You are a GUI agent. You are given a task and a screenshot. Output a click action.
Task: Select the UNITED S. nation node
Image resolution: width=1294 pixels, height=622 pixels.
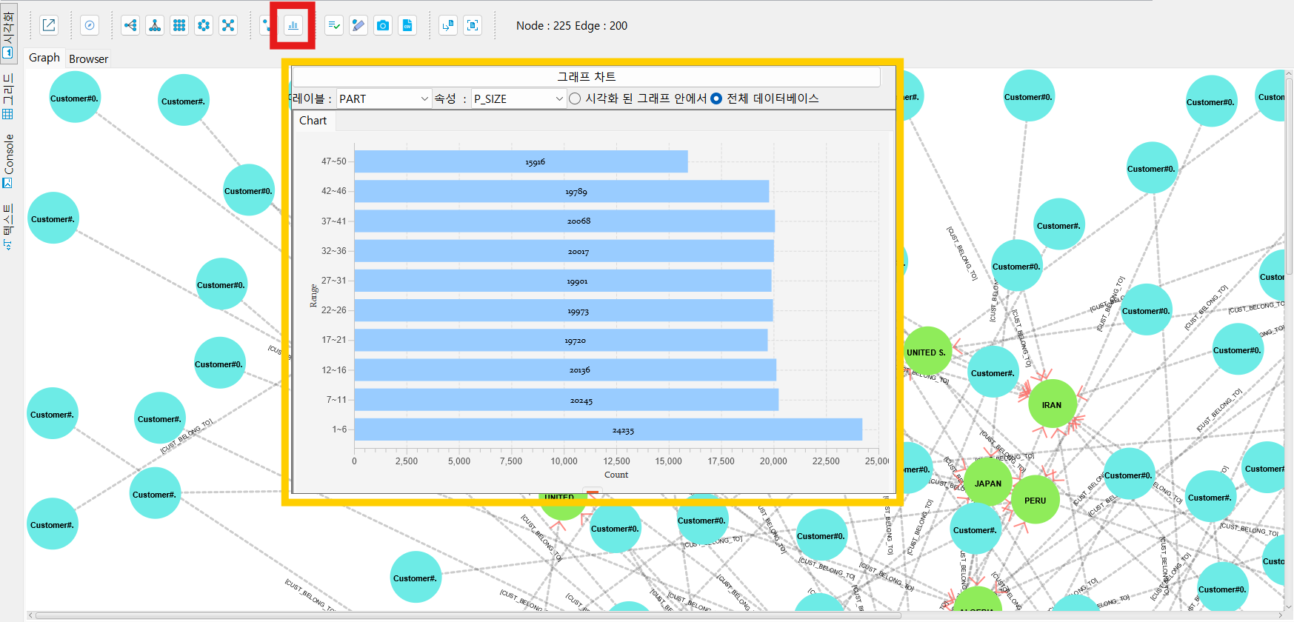(x=927, y=352)
